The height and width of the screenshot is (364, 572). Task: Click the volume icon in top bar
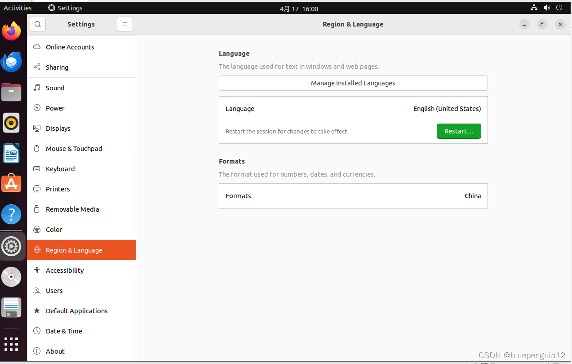click(x=547, y=8)
